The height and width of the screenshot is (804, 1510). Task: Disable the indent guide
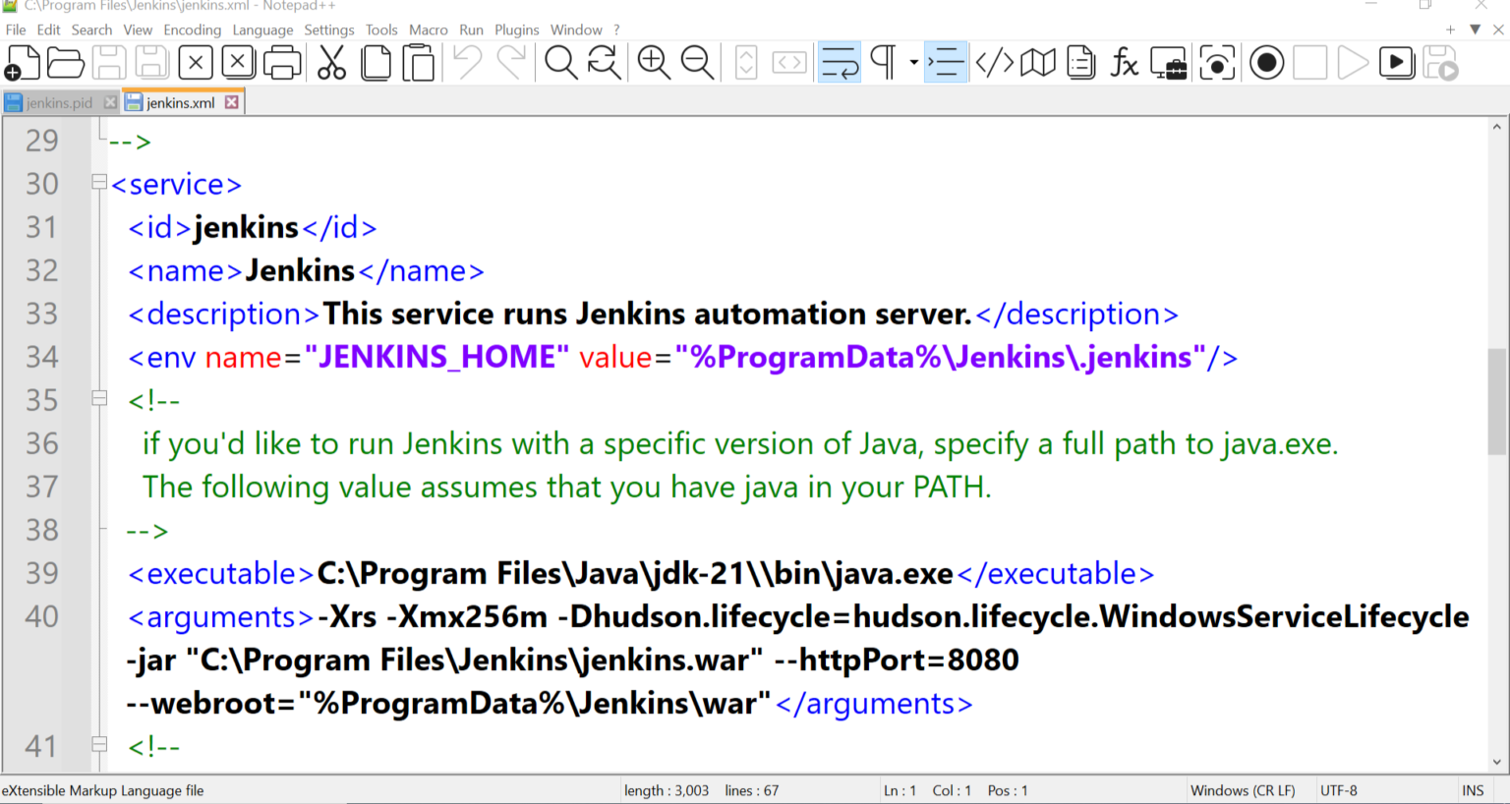click(945, 62)
